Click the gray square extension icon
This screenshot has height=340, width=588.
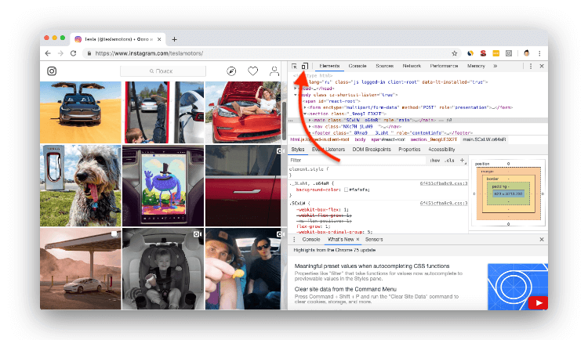(x=509, y=53)
